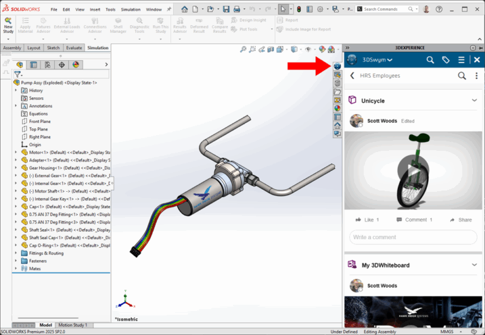Click the FeatureManager filter funnel icon
Viewport: 485px width, 335px height.
pyautogui.click(x=18, y=74)
